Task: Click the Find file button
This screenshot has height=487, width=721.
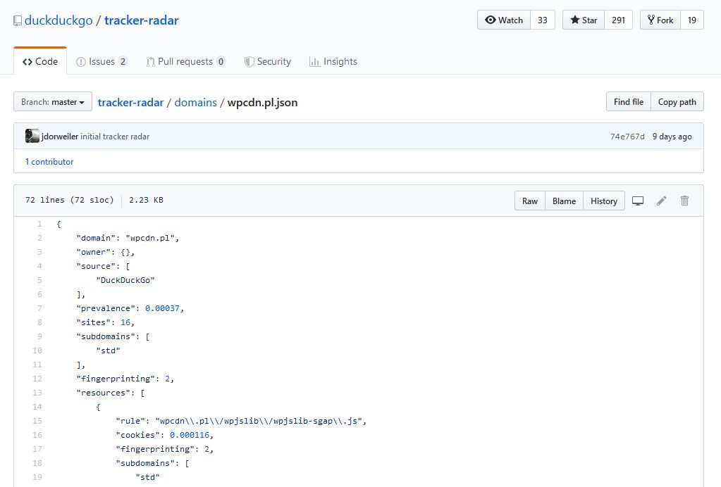Action: click(627, 101)
